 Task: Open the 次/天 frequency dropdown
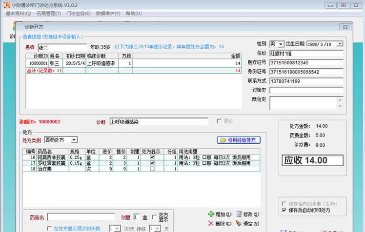(x=117, y=229)
